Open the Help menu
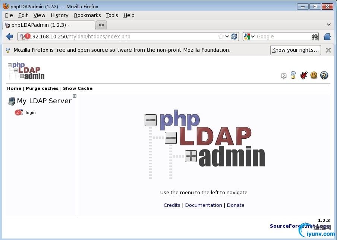This screenshot has width=337, height=240. point(129,16)
